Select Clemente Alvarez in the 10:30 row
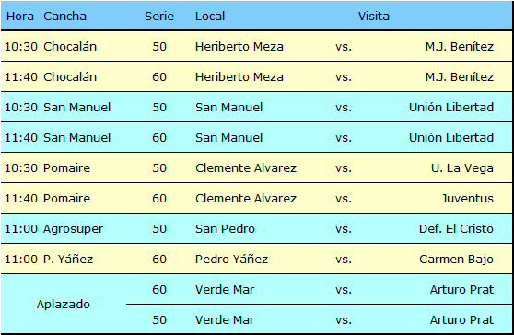The height and width of the screenshot is (335, 514). 246,168
